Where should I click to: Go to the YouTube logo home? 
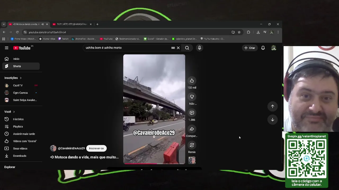click(x=22, y=48)
